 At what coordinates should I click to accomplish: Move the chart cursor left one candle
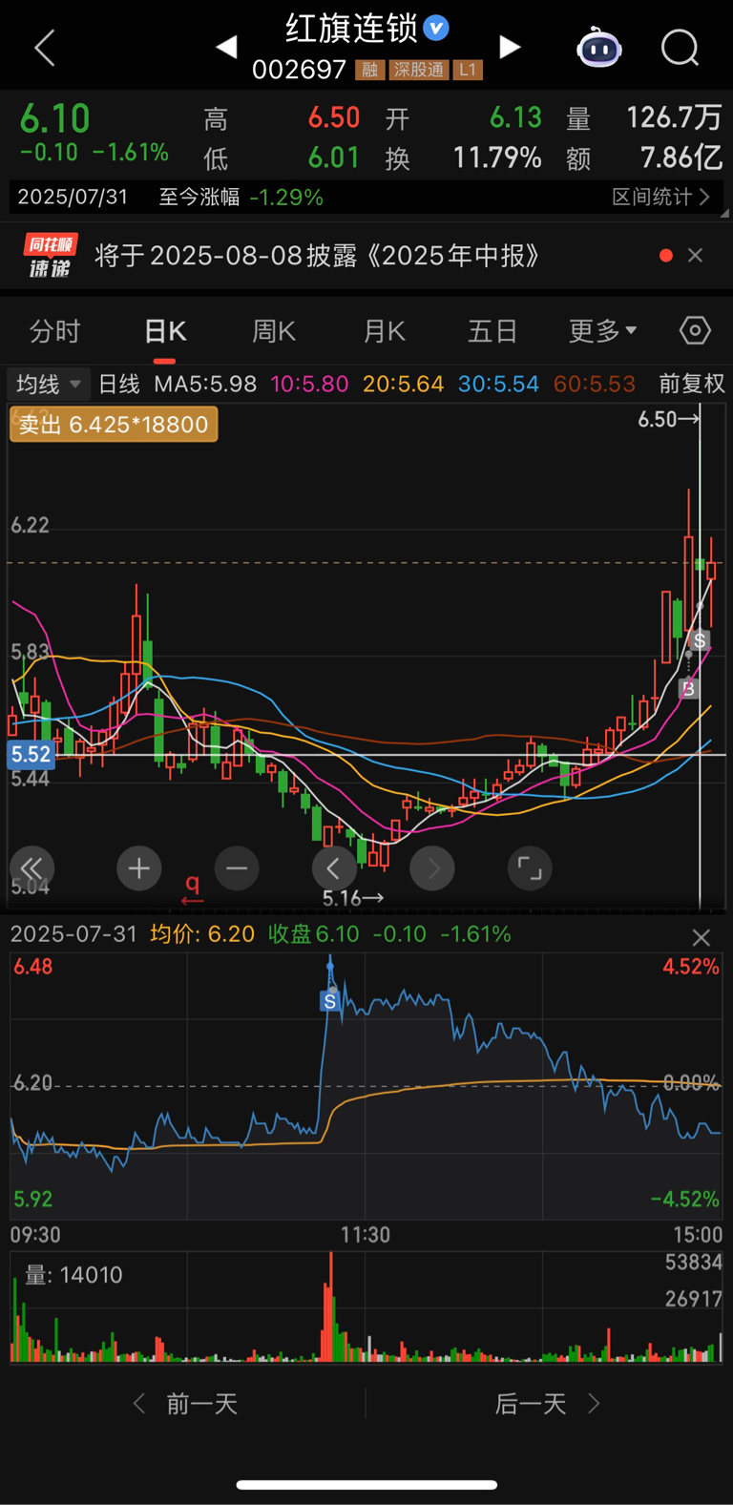click(334, 868)
